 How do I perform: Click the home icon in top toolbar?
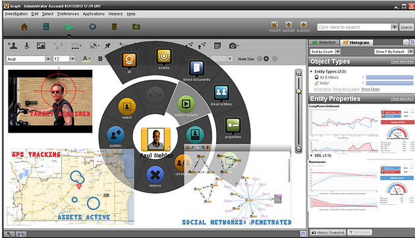coord(24,27)
